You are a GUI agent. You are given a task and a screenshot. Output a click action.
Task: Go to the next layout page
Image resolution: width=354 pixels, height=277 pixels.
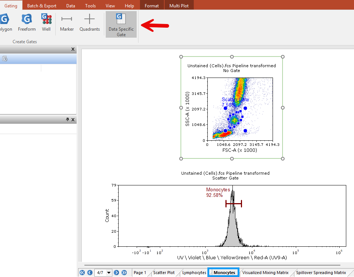[116, 273]
